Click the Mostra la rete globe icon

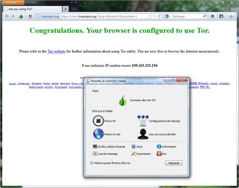tap(98, 134)
